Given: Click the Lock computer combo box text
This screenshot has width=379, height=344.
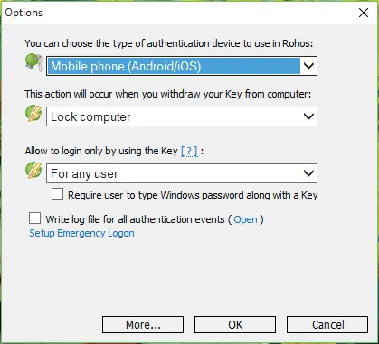Looking at the screenshot, I should click(x=90, y=116).
